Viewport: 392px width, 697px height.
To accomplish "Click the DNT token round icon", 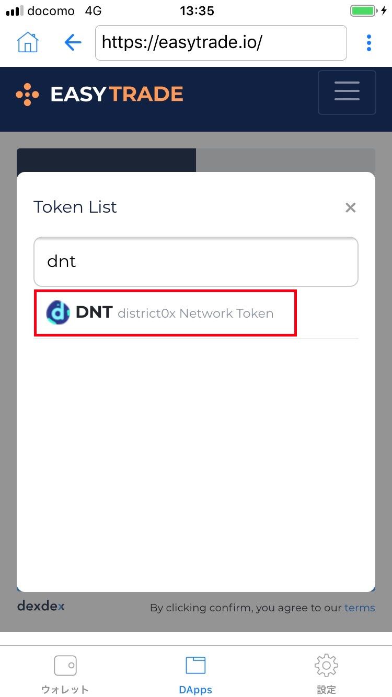I will (57, 313).
